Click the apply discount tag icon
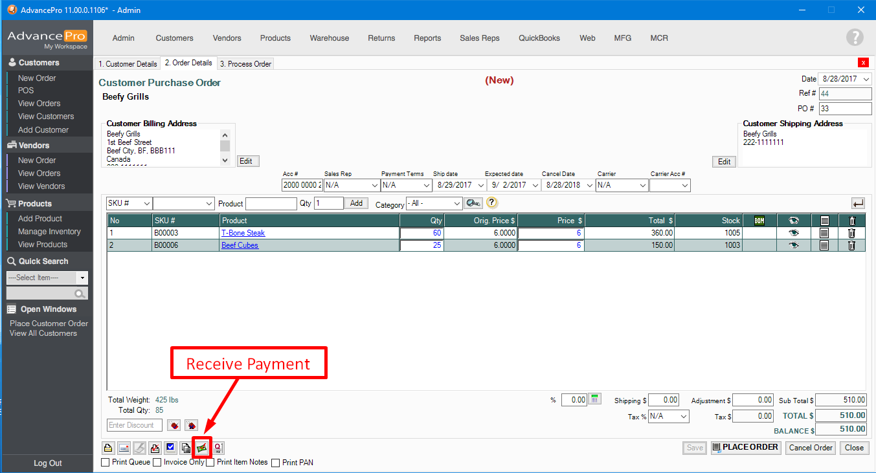Image resolution: width=876 pixels, height=473 pixels. point(174,425)
